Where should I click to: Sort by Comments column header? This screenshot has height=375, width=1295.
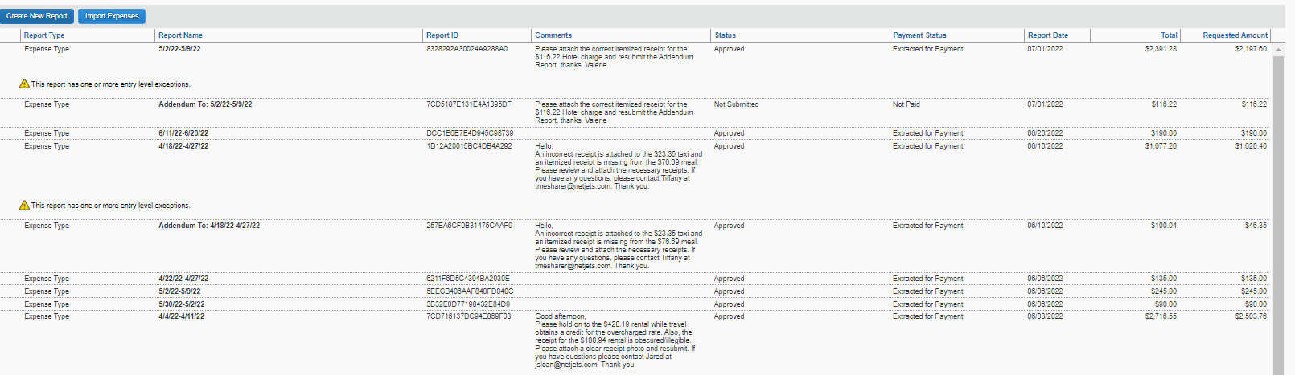click(x=553, y=35)
